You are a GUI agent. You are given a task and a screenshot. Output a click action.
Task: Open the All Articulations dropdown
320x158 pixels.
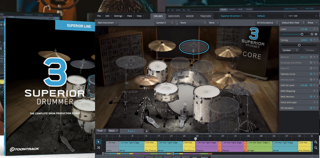tap(267, 23)
